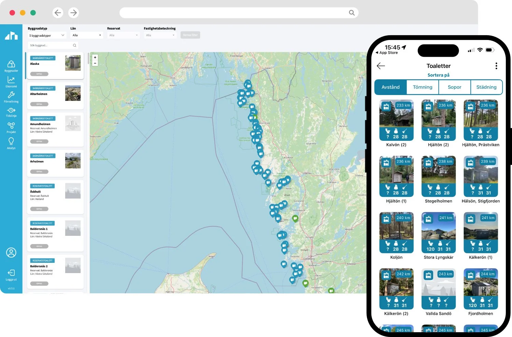The image size is (512, 337).
Task: Open the Reservat dropdown
Action: (x=123, y=35)
